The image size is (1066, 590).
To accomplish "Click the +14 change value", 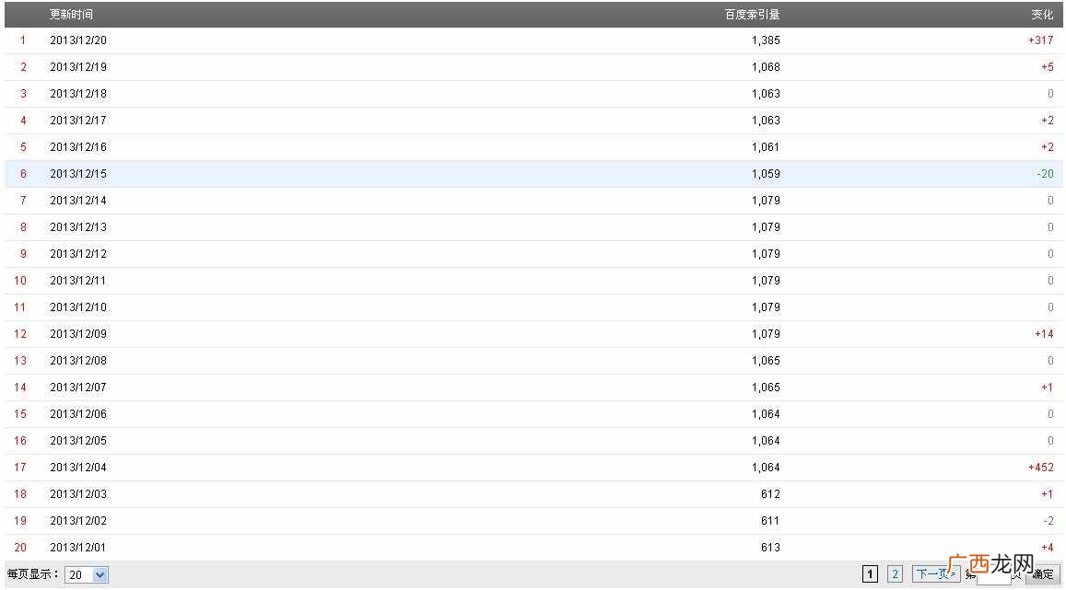I will (1044, 333).
